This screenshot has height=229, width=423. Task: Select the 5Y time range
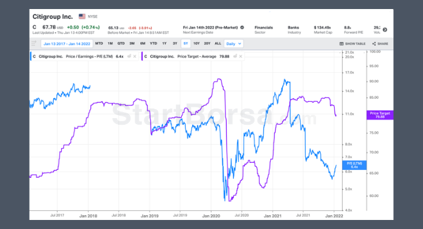186,43
